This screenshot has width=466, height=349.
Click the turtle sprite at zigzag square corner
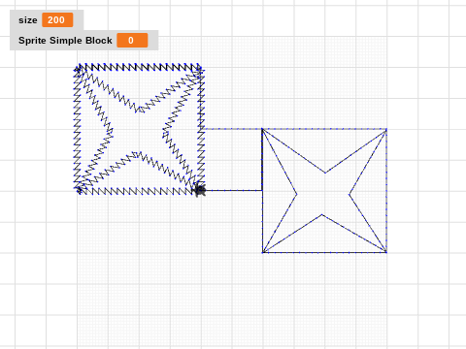(200, 190)
